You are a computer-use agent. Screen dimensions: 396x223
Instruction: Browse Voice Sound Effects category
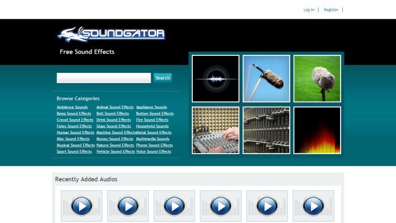pyautogui.click(x=153, y=151)
